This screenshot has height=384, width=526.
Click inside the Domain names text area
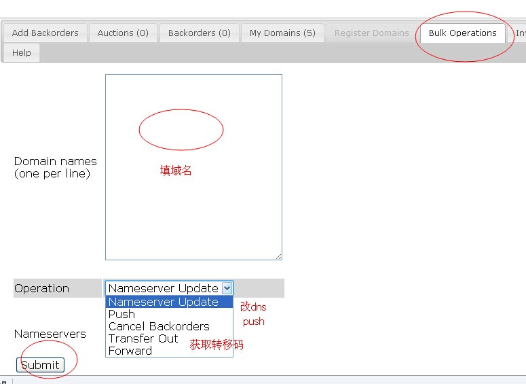tap(193, 204)
